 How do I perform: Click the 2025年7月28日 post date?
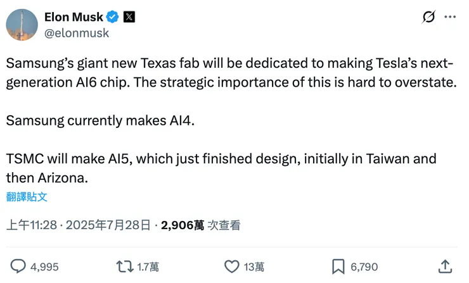coord(108,225)
